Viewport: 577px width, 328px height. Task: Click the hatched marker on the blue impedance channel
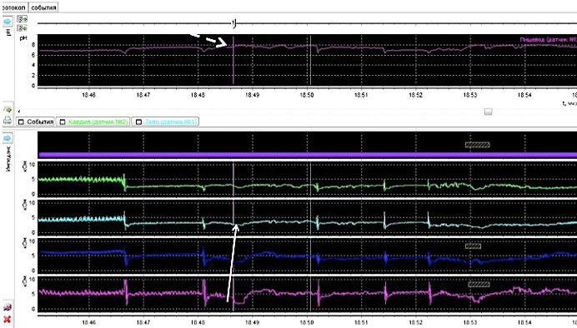click(473, 246)
